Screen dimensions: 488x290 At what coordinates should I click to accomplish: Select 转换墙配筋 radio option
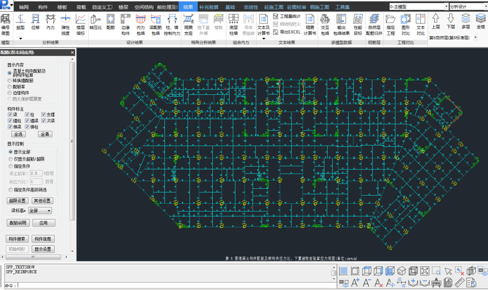(9, 80)
